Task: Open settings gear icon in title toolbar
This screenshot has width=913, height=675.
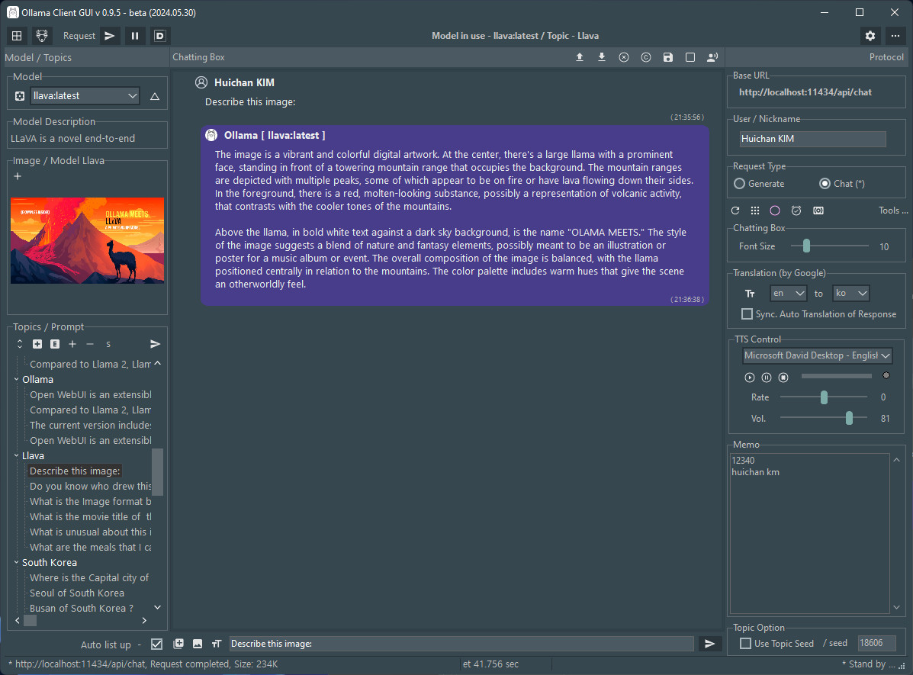Action: 870,36
